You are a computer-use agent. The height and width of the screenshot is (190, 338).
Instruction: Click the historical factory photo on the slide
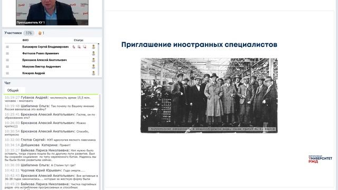coord(209,96)
